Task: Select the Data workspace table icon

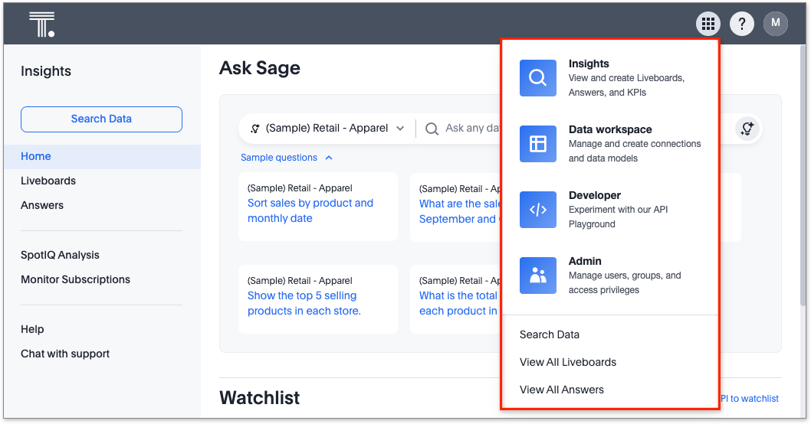Action: [x=538, y=144]
